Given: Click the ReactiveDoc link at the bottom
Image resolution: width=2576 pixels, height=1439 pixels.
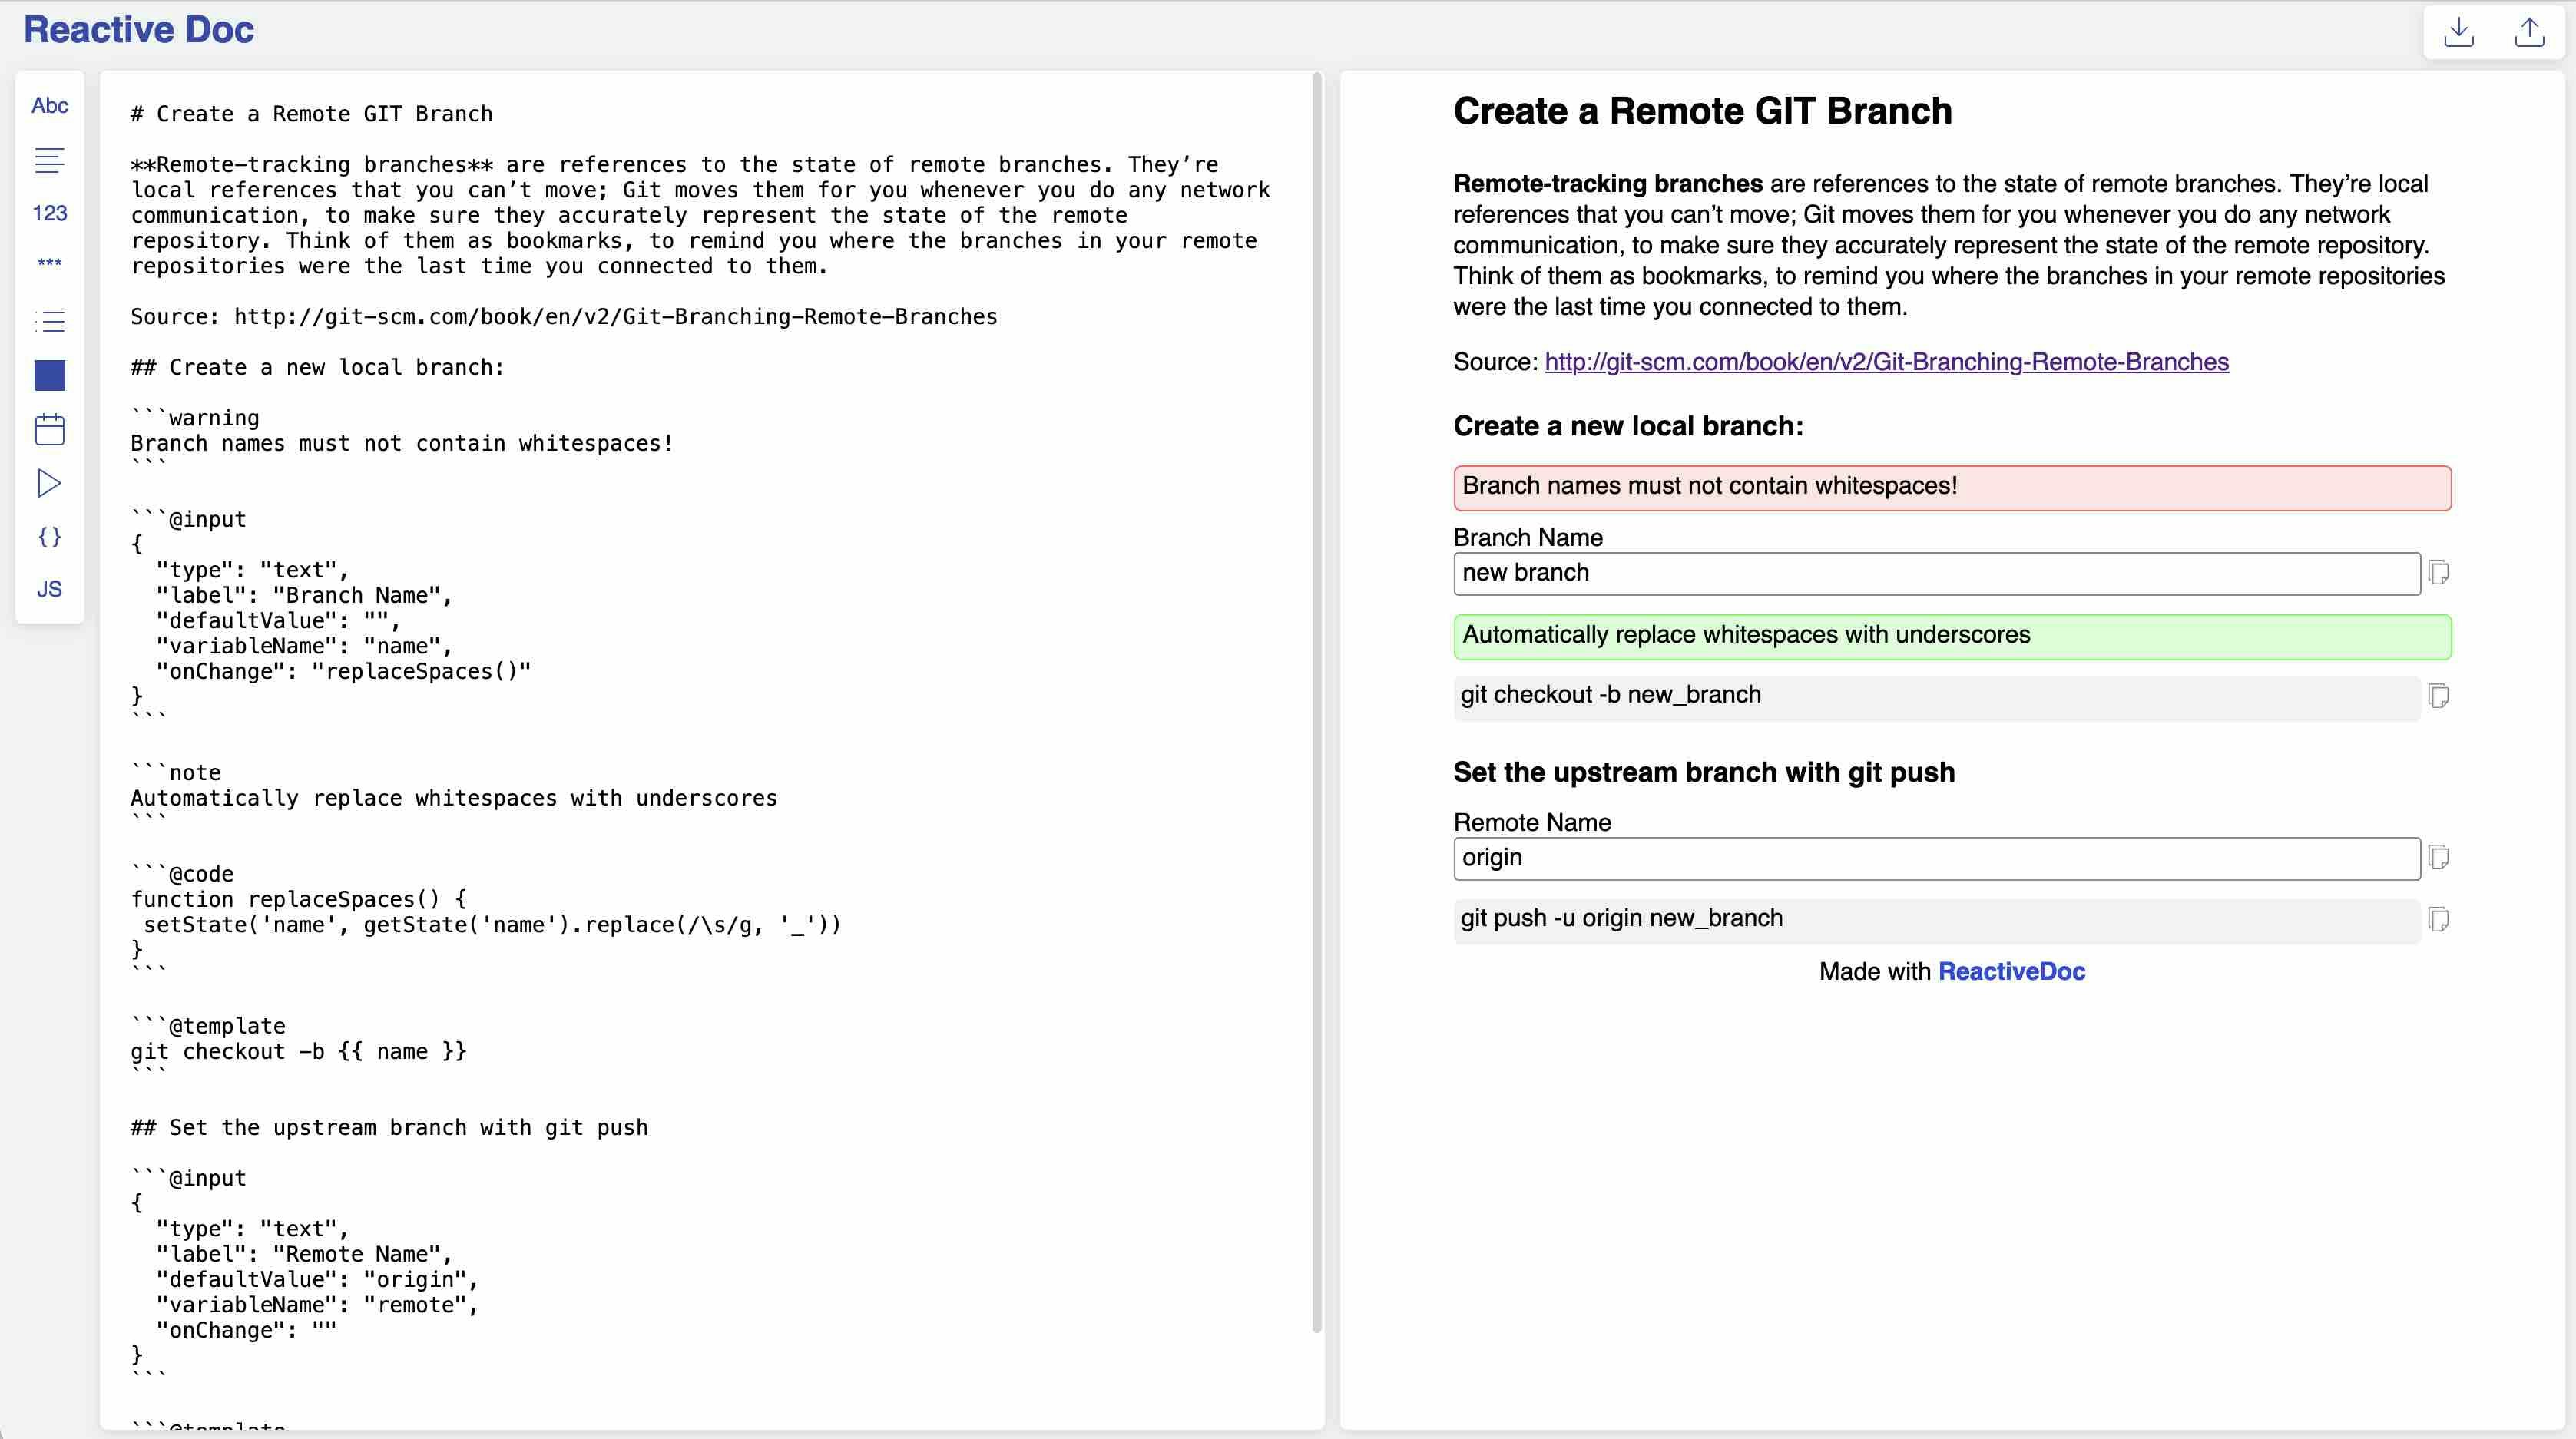Looking at the screenshot, I should coord(2012,971).
